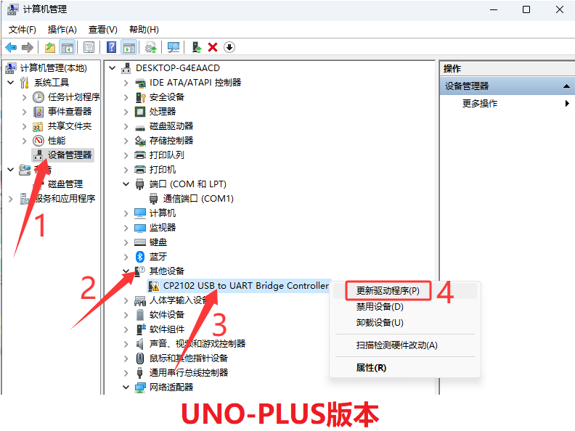Select the 计算机 device category

coord(163,213)
